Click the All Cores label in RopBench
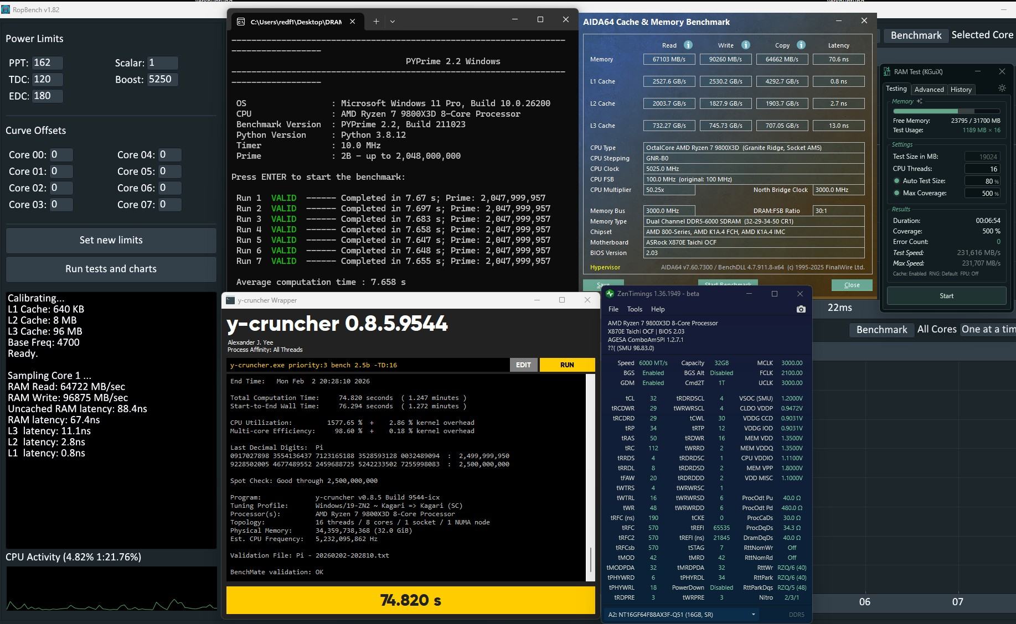This screenshot has width=1016, height=624. [937, 329]
